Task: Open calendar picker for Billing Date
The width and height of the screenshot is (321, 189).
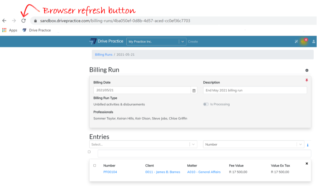Action: click(x=194, y=90)
